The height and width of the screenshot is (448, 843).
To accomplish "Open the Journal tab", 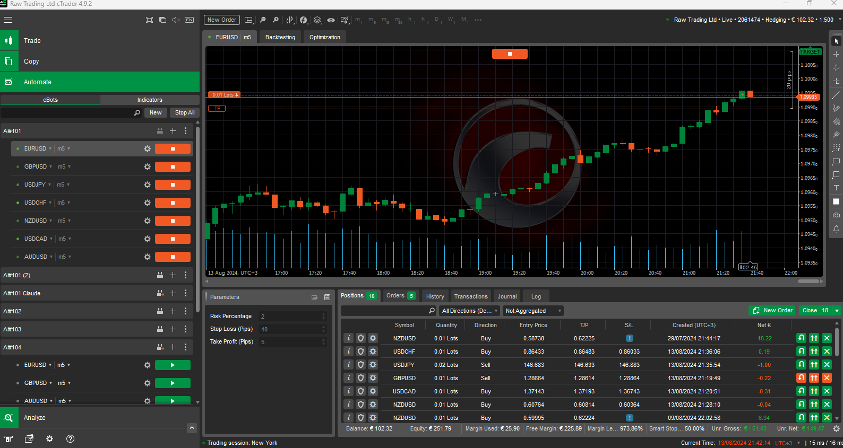I will (507, 296).
